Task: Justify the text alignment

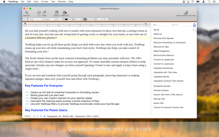Action: coord(93,19)
